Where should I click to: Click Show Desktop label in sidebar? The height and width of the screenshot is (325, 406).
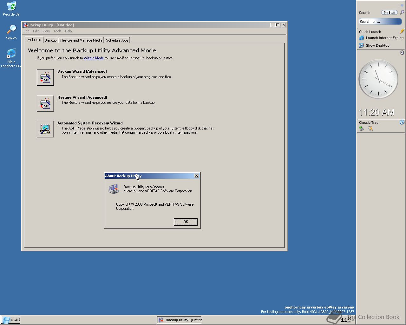[377, 45]
